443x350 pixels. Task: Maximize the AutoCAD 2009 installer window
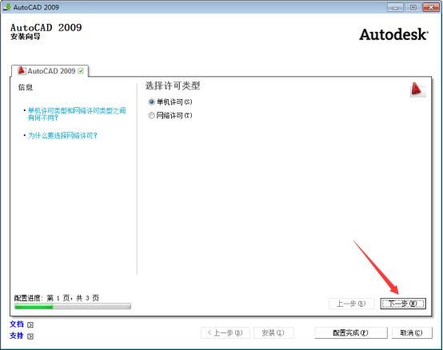413,7
